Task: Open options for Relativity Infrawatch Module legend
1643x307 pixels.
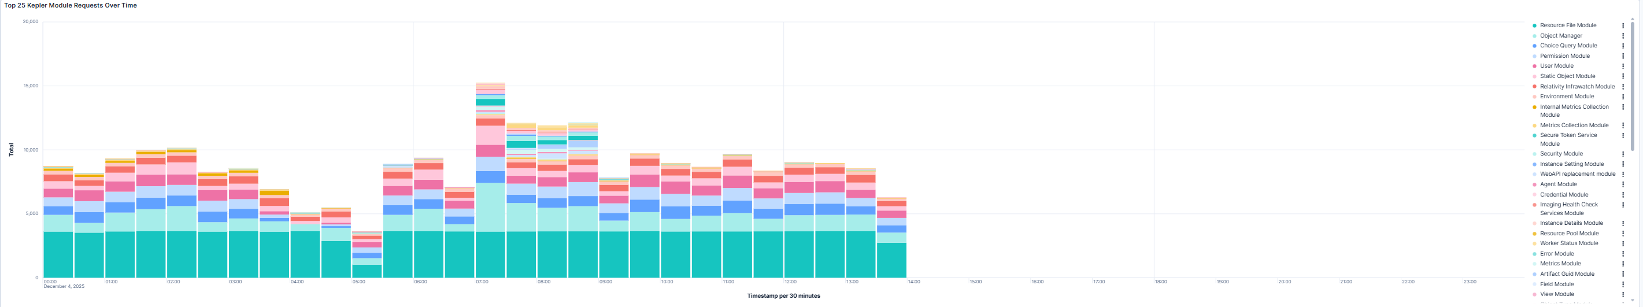Action: (x=1623, y=87)
